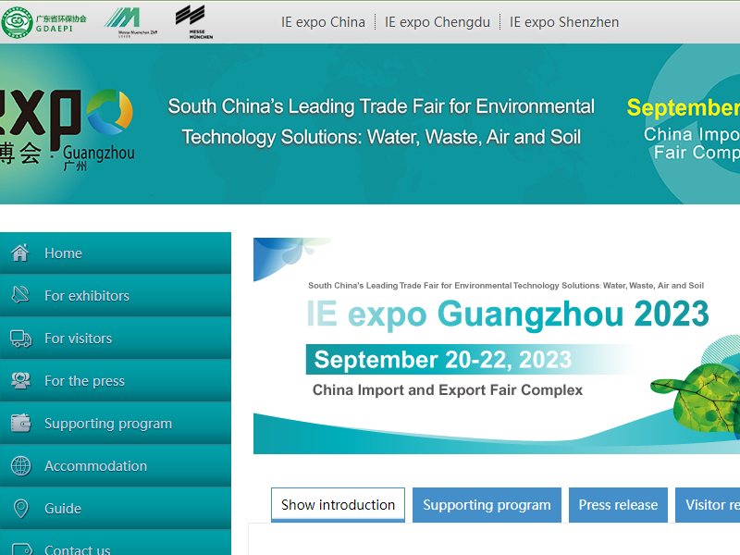740x555 pixels.
Task: Open the Home sidebar menu item
Action: 116,253
